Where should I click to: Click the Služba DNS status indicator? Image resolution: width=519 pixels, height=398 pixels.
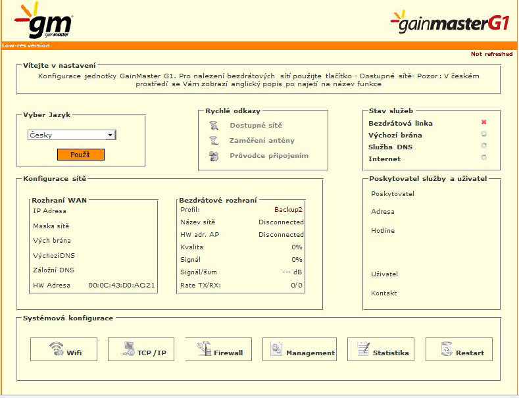(x=483, y=146)
